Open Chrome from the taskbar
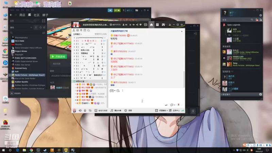Screen dimensions: 272x153 (x=31, y=150)
